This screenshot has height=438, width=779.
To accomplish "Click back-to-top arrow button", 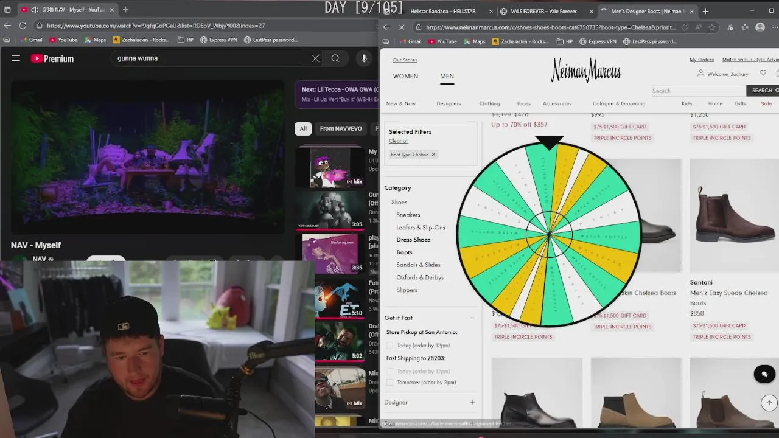I will [769, 402].
